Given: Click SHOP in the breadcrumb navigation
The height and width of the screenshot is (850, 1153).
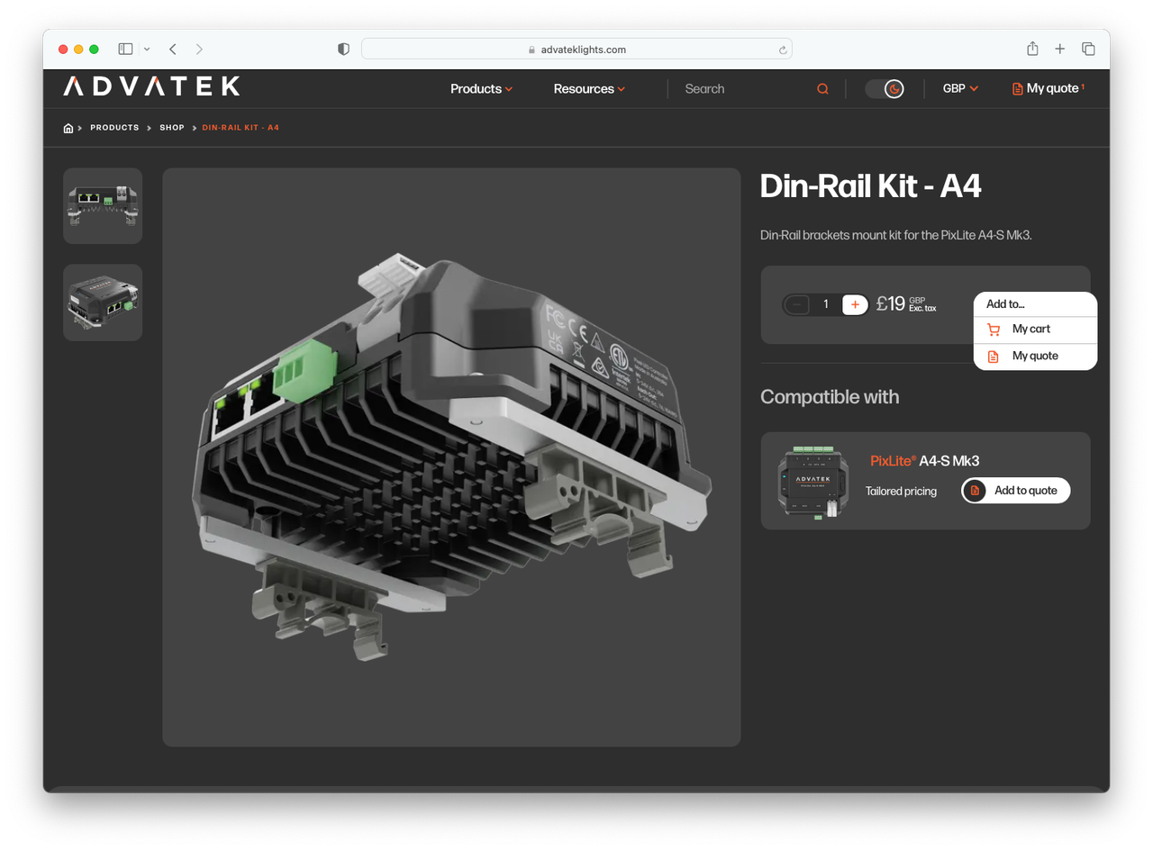Looking at the screenshot, I should (171, 127).
